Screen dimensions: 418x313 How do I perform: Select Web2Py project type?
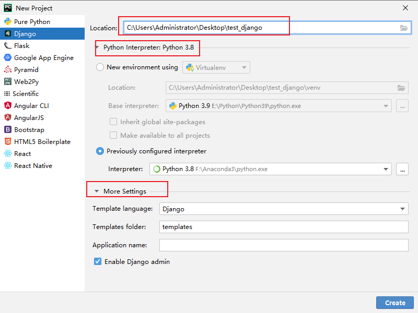[42, 81]
